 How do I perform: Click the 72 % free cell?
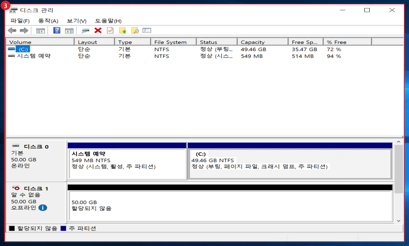(x=334, y=49)
